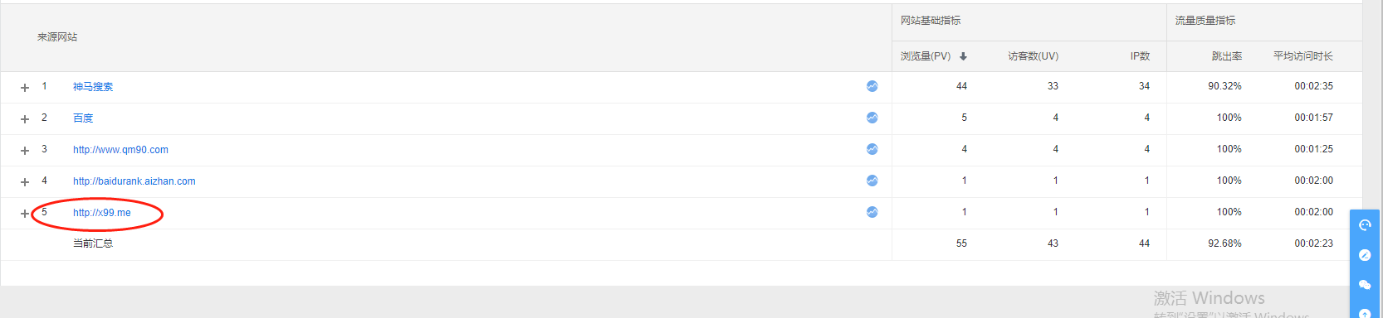This screenshot has width=1383, height=318.
Task: Click the feedback pencil icon in sidebar
Action: click(1365, 255)
